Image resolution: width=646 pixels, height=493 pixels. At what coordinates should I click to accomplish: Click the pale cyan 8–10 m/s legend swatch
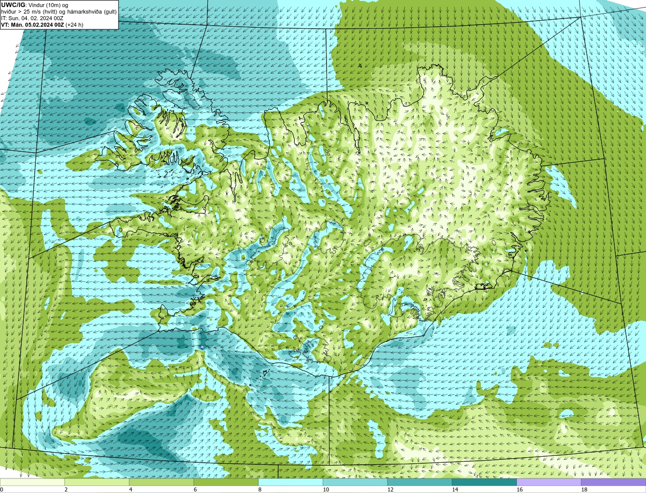pos(291,482)
